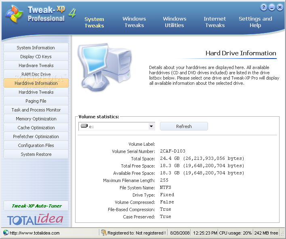Click Case Preserved value True

[x=166, y=216]
